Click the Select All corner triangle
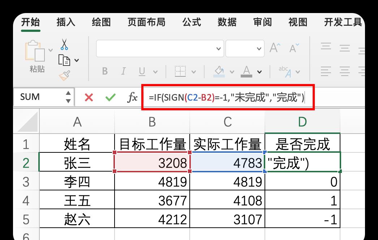This screenshot has width=378, height=240. 28,122
